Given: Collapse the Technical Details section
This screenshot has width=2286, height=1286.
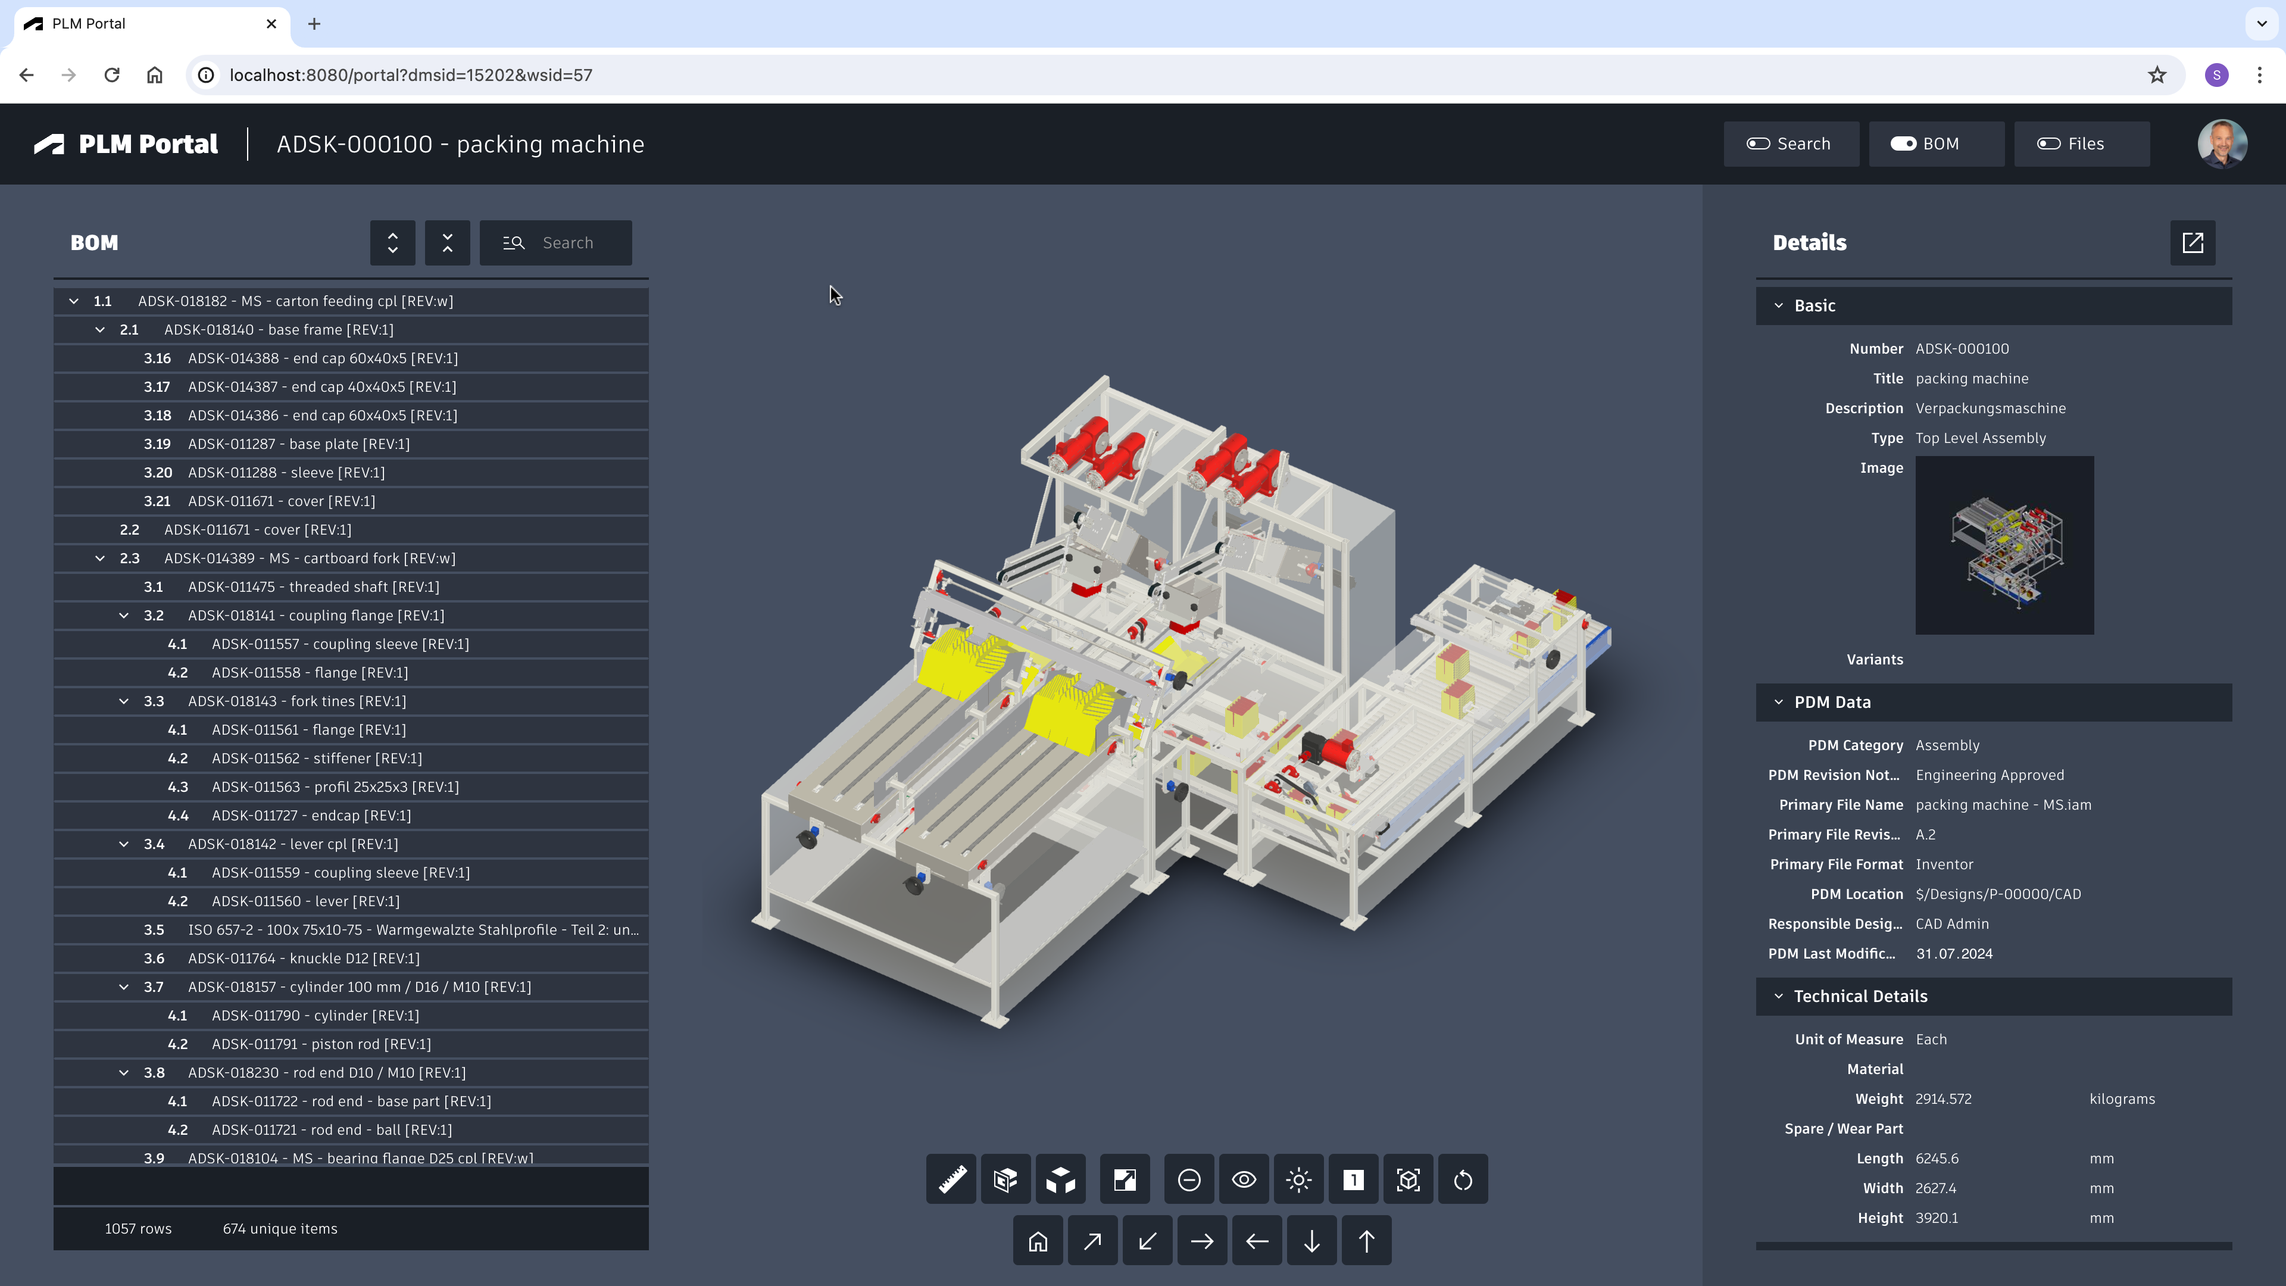Looking at the screenshot, I should click(x=1778, y=996).
